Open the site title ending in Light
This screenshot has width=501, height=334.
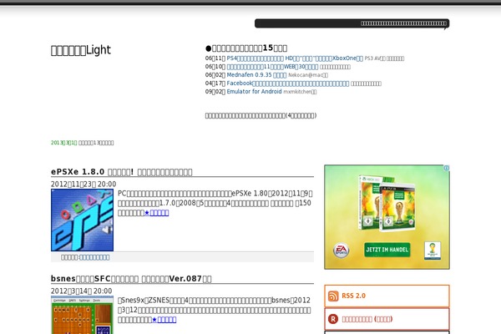click(x=81, y=50)
